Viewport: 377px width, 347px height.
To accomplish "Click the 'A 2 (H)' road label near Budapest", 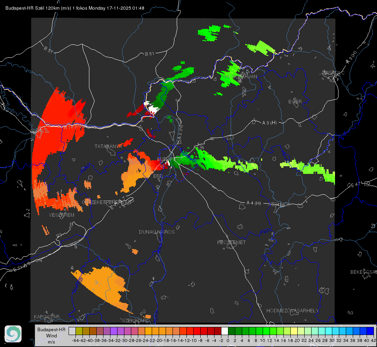I will pos(180,133).
